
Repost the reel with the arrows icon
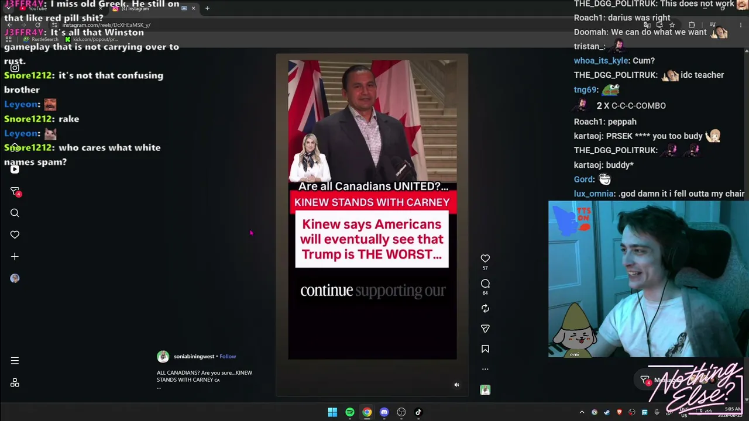click(485, 308)
